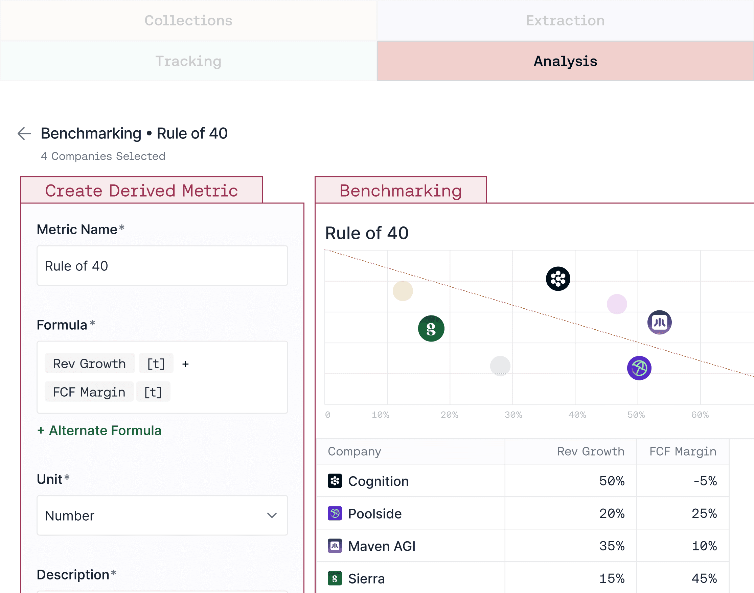Open the Tracking tab
754x593 pixels.
tap(188, 61)
